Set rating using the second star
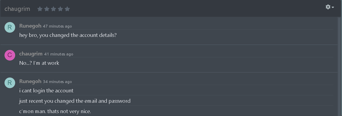 (x=47, y=9)
